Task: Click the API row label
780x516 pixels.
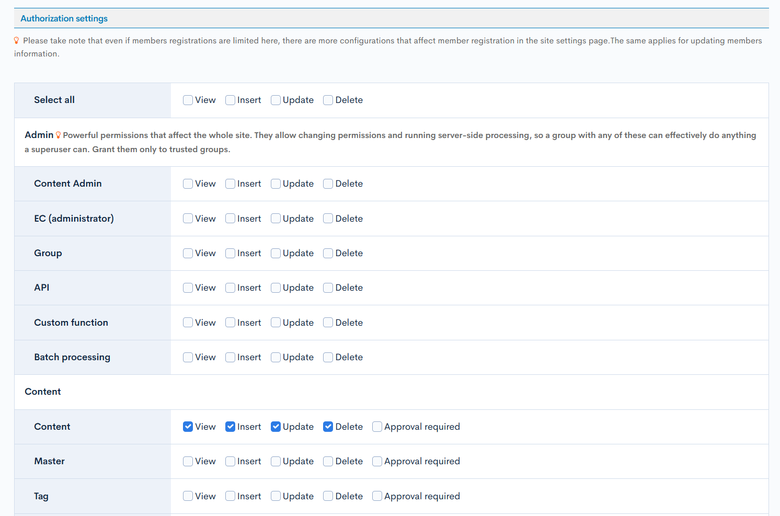Action: pos(42,288)
